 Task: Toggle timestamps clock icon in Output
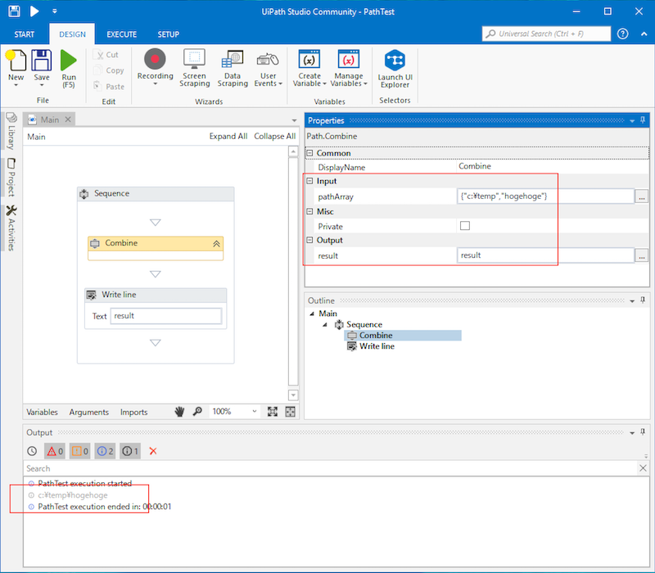pos(32,451)
